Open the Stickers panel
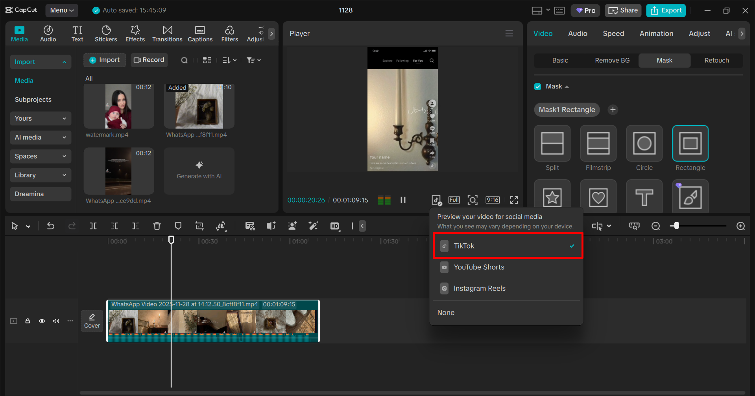 click(x=106, y=33)
